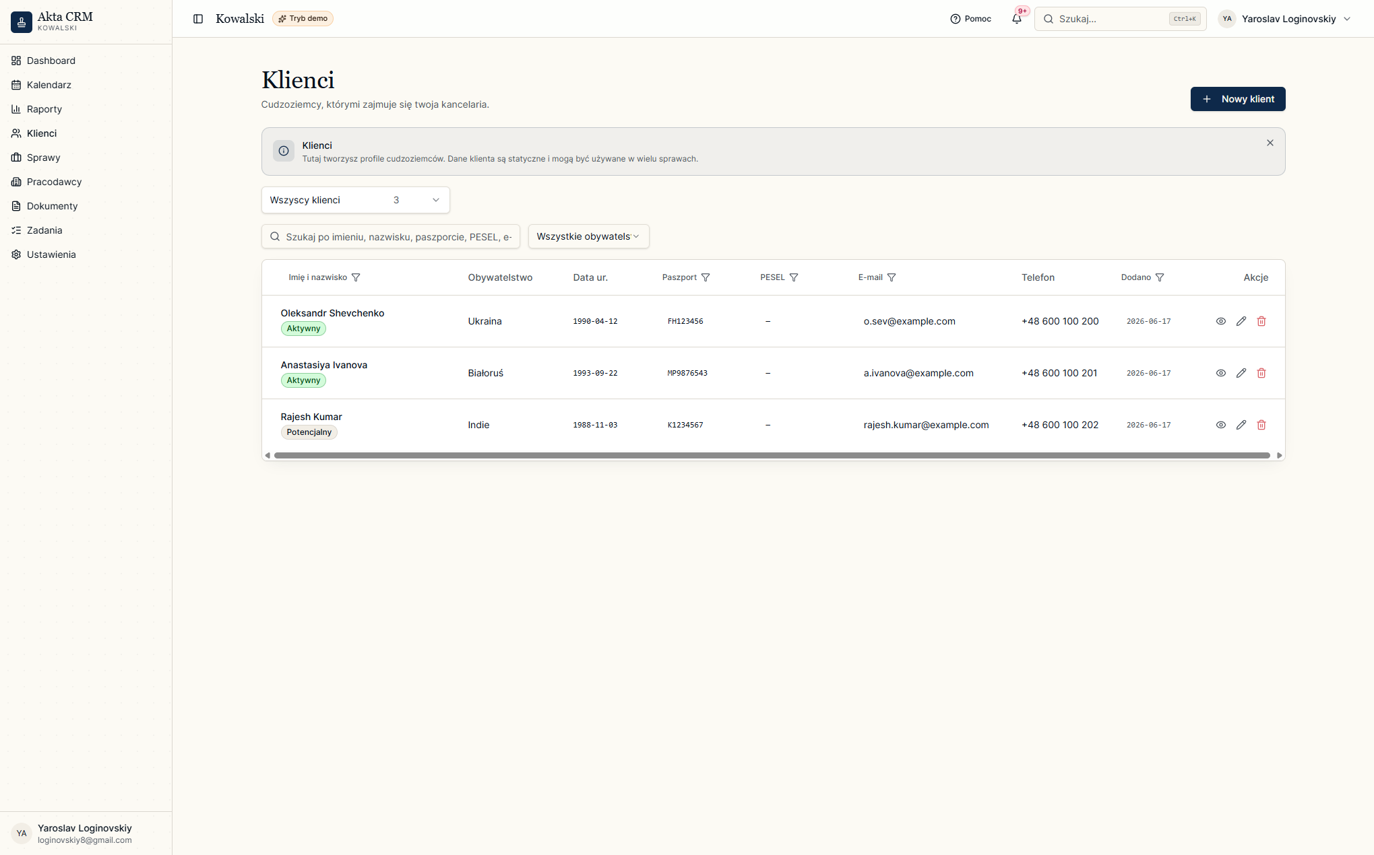1374x855 pixels.
Task: Delete Anastasiya Ivanova with trash icon
Action: (1261, 373)
